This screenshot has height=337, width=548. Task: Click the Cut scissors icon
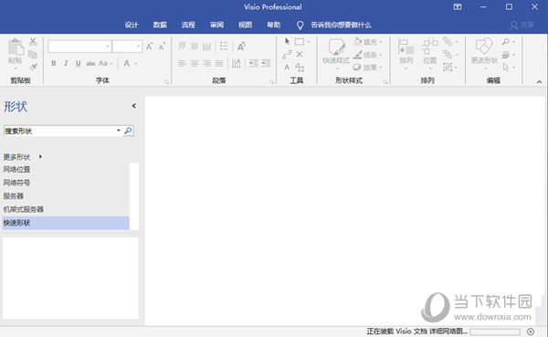pyautogui.click(x=33, y=42)
